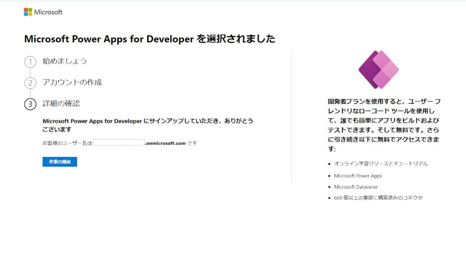Click the step 1 circle number
466x261 pixels.
[x=30, y=62]
